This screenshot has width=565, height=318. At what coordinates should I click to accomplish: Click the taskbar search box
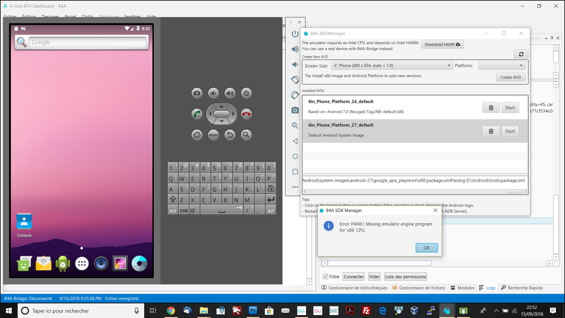click(x=81, y=311)
